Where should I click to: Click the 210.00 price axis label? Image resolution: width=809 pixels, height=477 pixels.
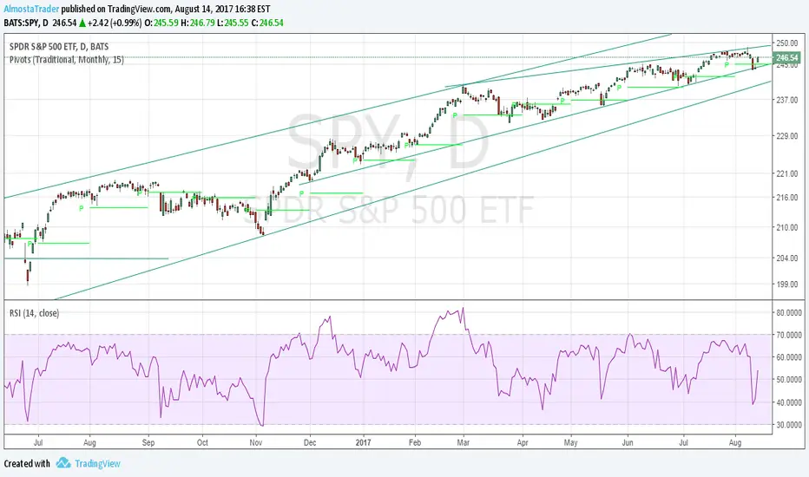click(x=786, y=227)
